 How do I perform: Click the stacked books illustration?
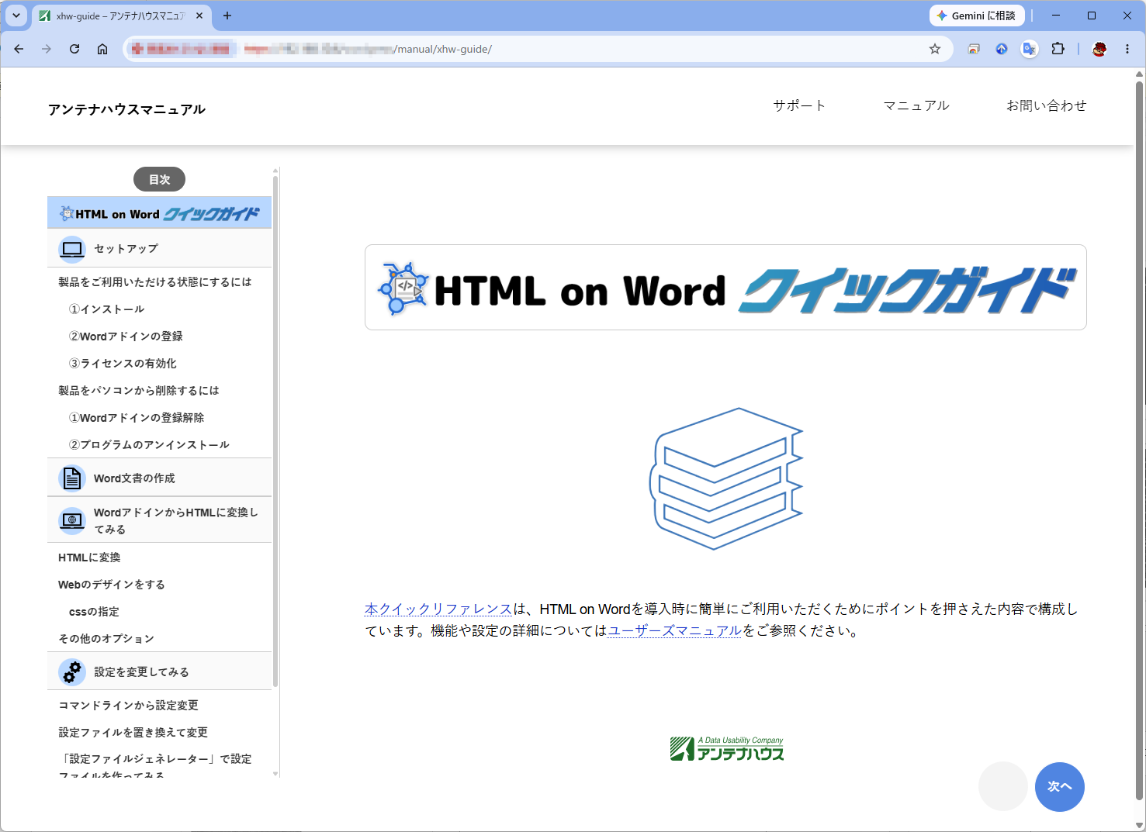[726, 478]
